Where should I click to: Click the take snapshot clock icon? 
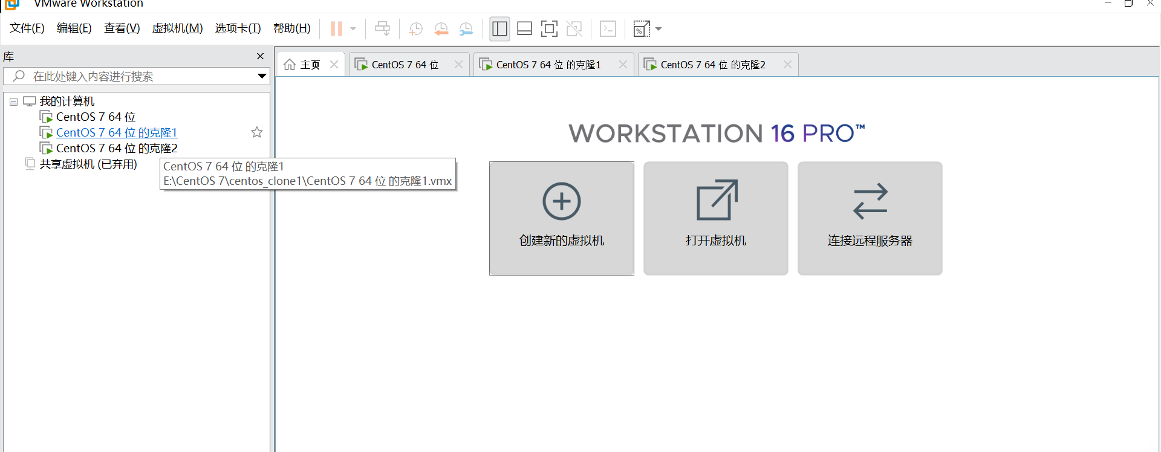(x=415, y=28)
